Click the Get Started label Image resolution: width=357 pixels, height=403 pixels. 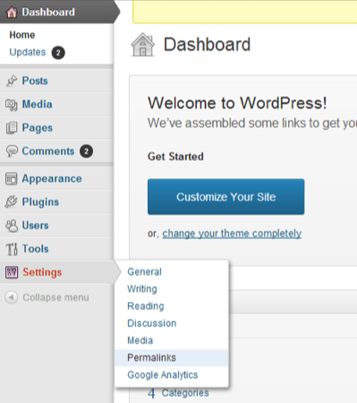[x=175, y=157]
